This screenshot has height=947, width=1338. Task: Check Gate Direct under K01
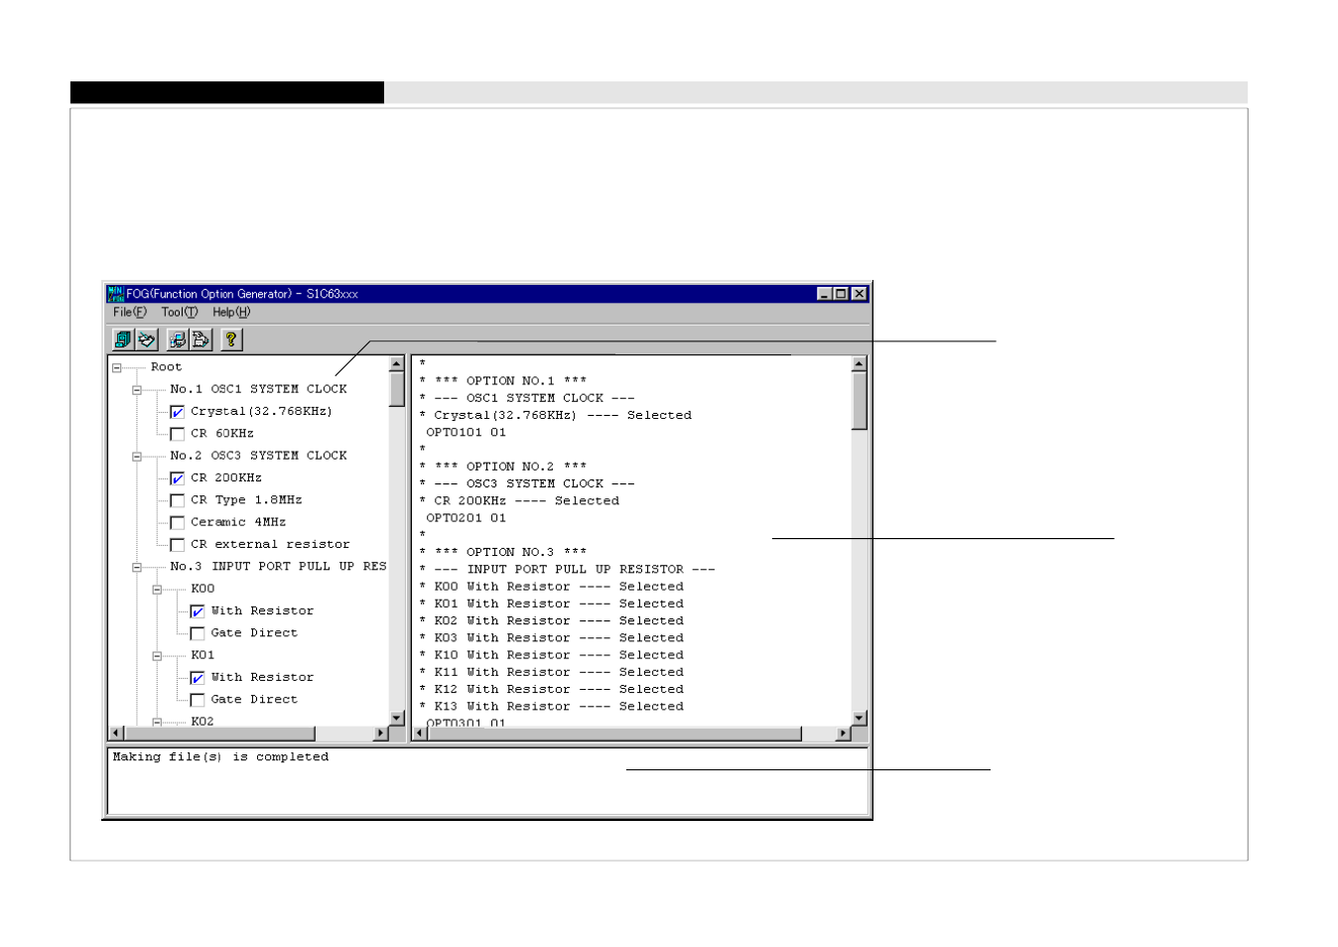point(198,700)
